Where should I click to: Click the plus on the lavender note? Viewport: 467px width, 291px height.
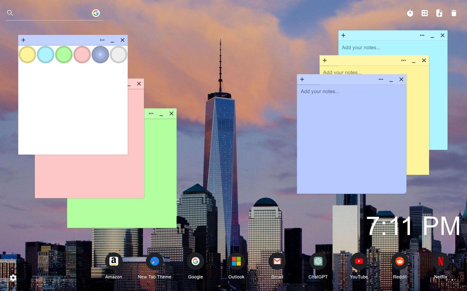302,79
